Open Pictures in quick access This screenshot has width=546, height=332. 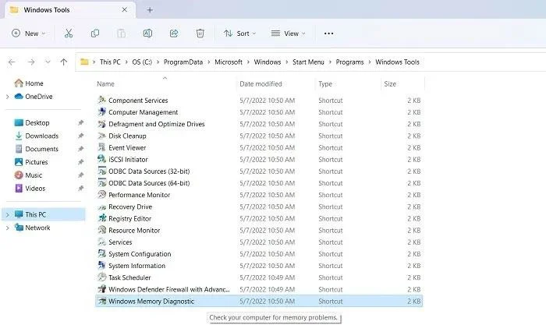click(31, 162)
